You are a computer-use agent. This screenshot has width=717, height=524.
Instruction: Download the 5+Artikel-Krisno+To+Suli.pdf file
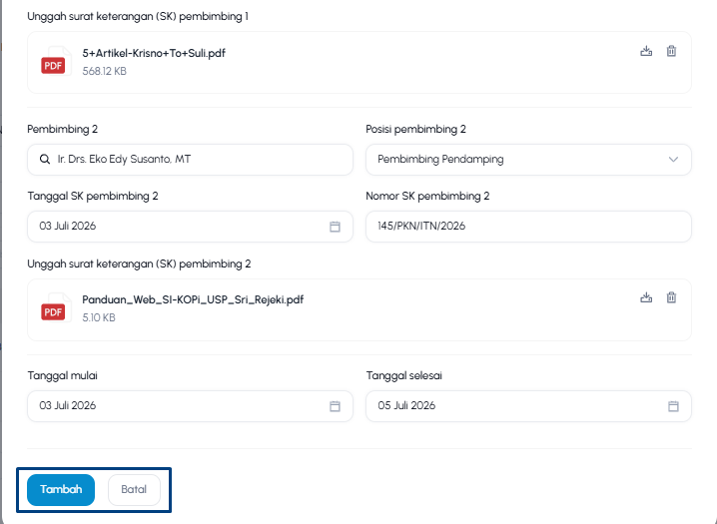[x=646, y=51]
